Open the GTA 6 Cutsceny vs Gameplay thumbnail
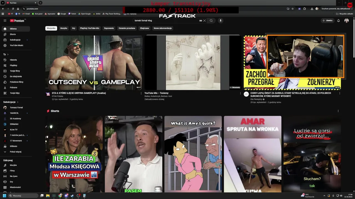The image size is (355, 199). coord(94,62)
